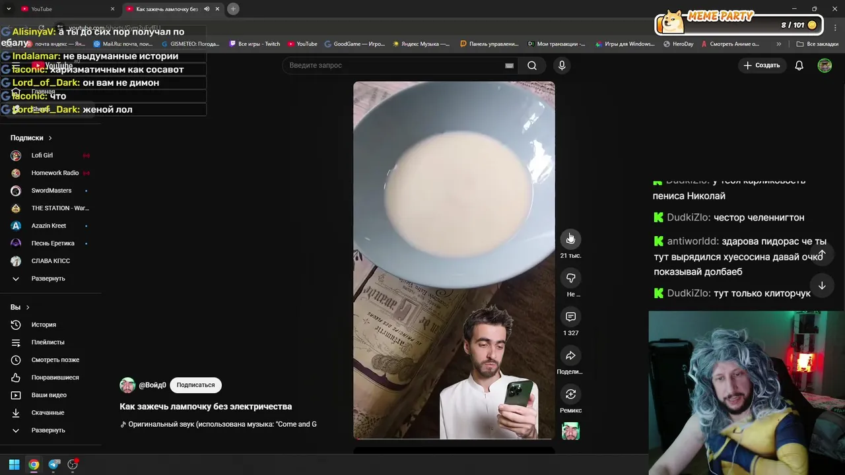Open Панель управления bookmark
Viewport: 845px width, 475px height.
489,44
